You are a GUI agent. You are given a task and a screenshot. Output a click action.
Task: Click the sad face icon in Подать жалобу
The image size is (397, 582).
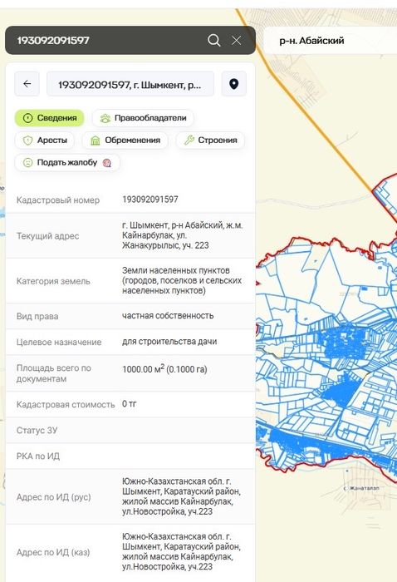[x=27, y=163]
